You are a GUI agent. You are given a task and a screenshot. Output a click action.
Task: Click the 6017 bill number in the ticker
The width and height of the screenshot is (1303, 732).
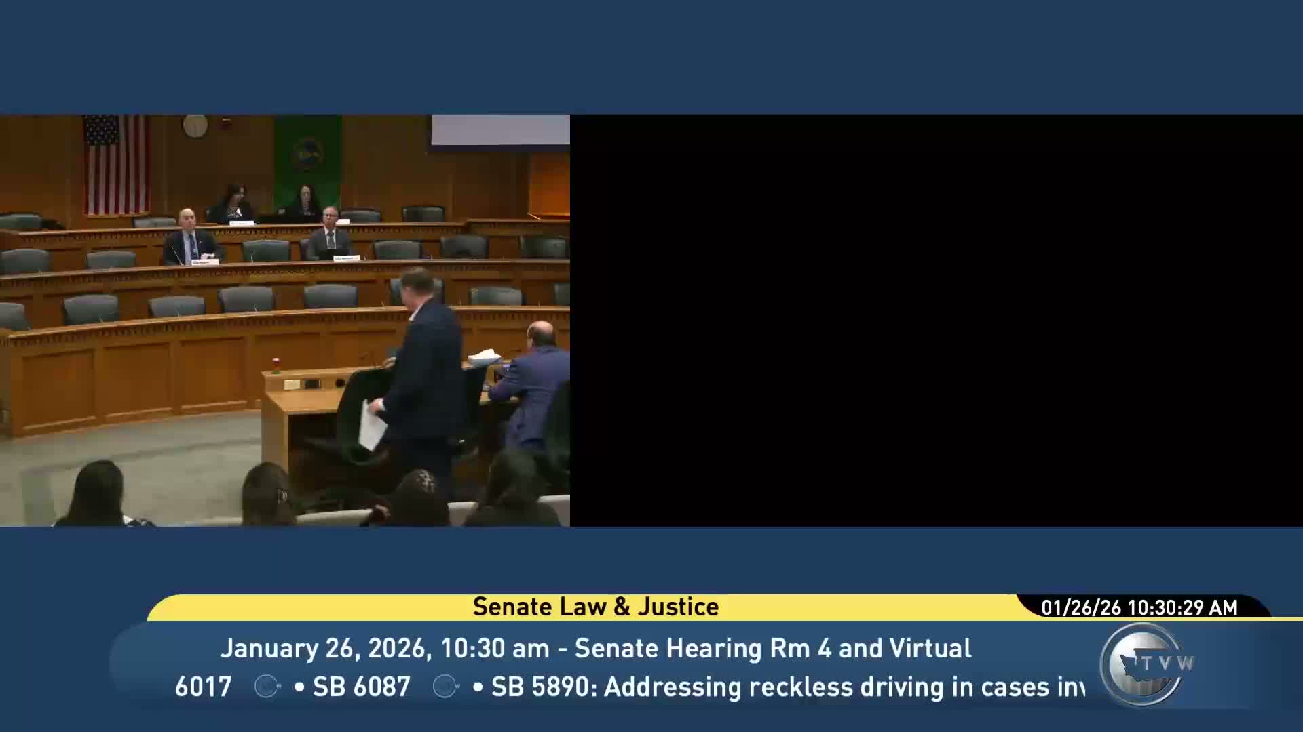pos(203,687)
